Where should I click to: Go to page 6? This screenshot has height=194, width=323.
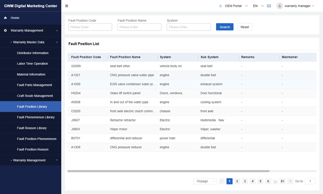(268, 181)
